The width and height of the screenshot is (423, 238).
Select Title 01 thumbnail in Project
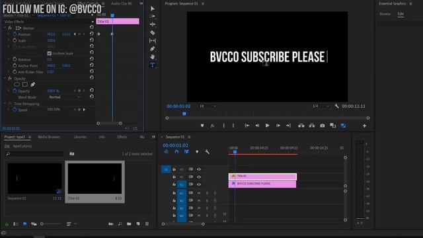95,178
